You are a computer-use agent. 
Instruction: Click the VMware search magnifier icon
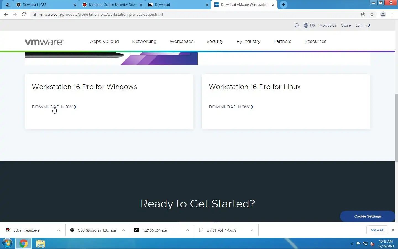point(297,25)
